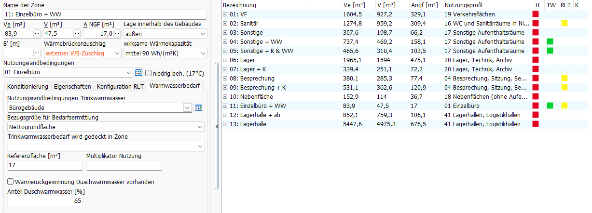Enable the niedrig beh. (17°C) checkbox
Screen dimensions: 592x213
click(149, 73)
